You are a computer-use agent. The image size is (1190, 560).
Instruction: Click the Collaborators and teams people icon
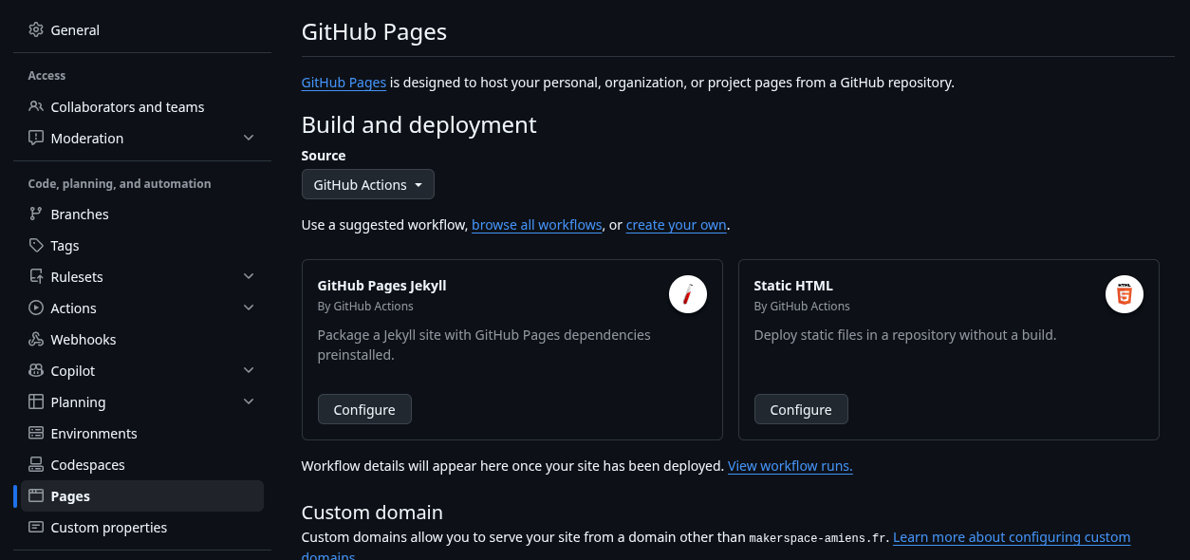(36, 106)
